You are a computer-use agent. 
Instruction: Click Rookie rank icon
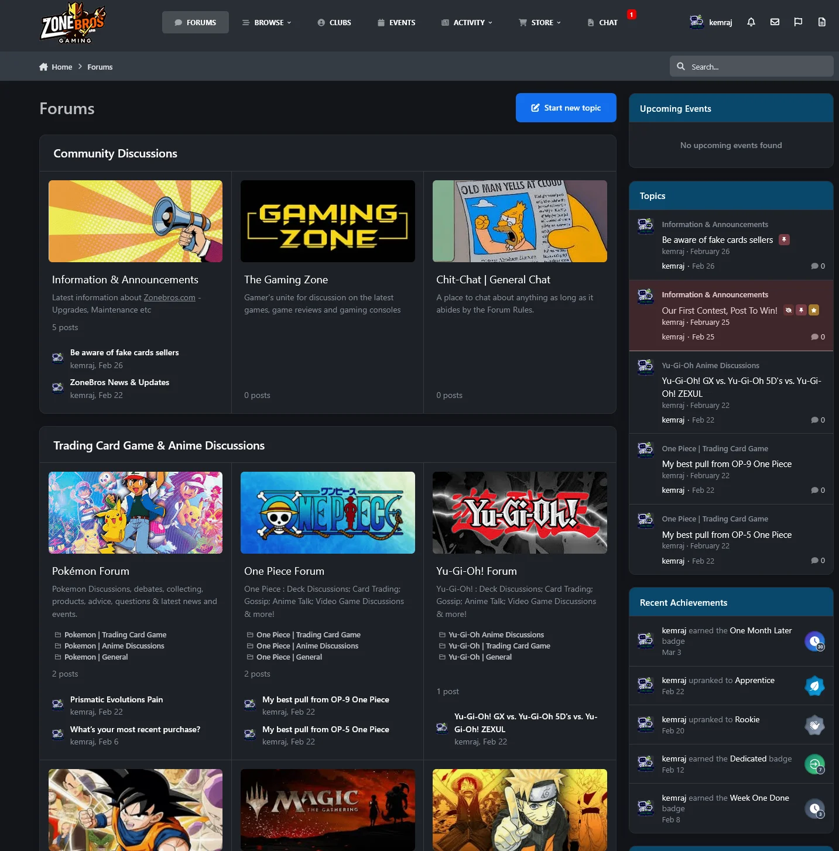point(814,725)
